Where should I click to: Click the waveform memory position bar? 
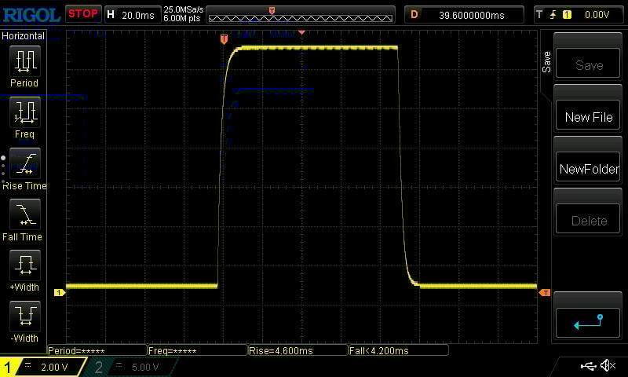point(301,14)
